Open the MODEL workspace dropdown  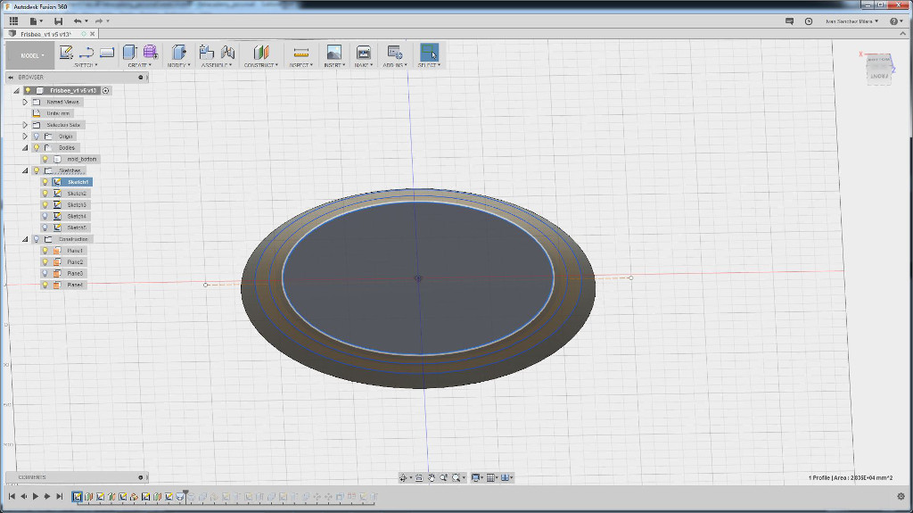(31, 55)
